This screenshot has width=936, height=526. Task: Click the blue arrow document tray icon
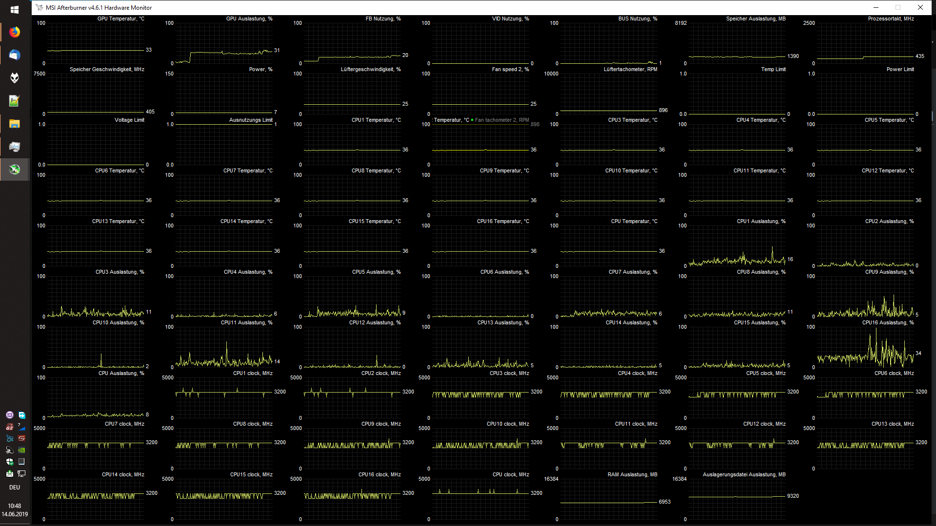tap(21, 415)
